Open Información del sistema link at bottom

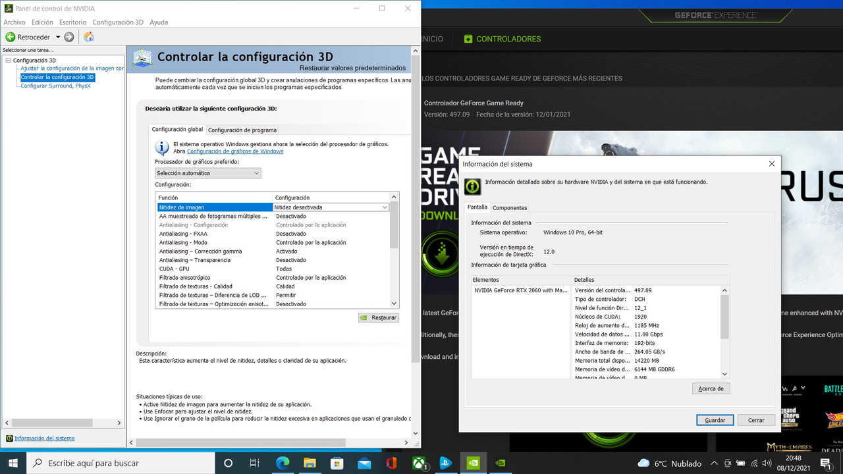pos(44,438)
